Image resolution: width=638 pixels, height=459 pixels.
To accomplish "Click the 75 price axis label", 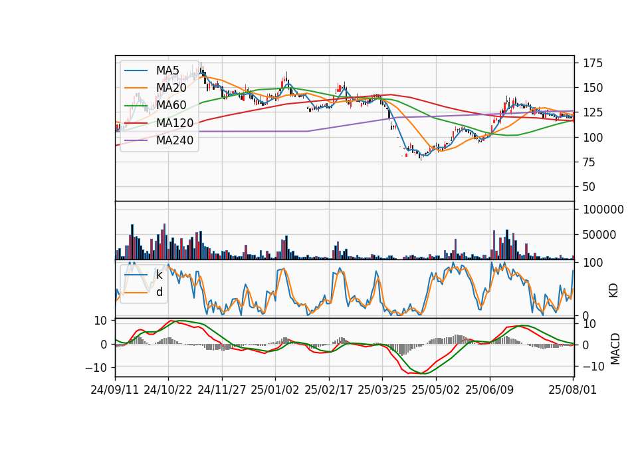I will (x=589, y=162).
